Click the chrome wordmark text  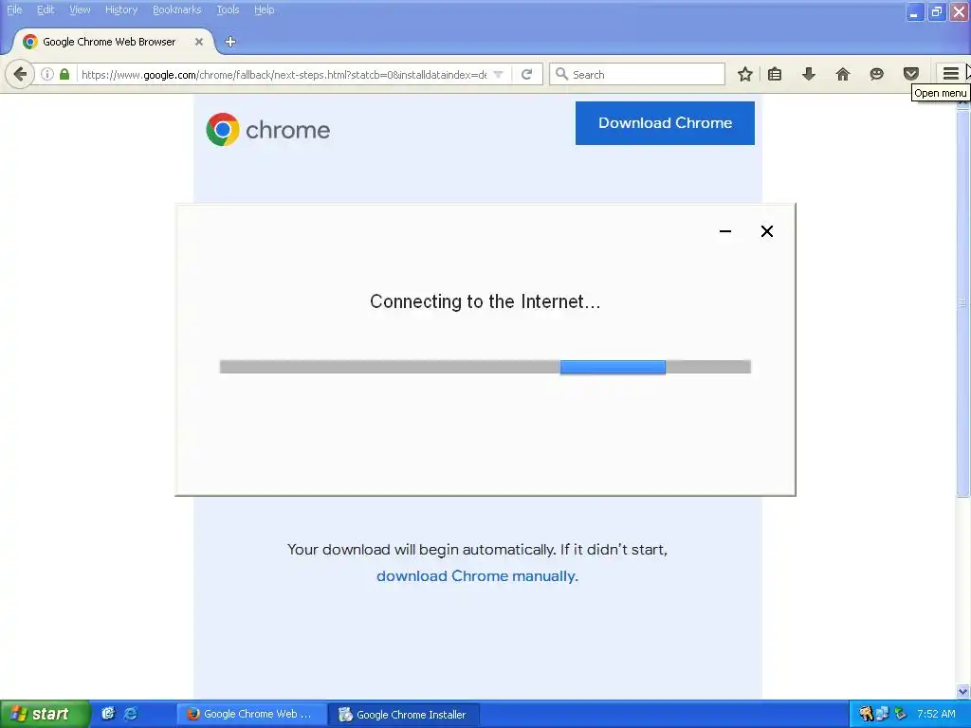pyautogui.click(x=288, y=130)
